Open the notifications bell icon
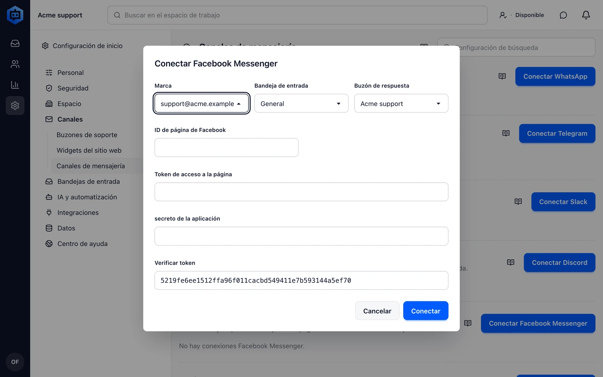Viewport: 603px width, 377px height. [586, 15]
